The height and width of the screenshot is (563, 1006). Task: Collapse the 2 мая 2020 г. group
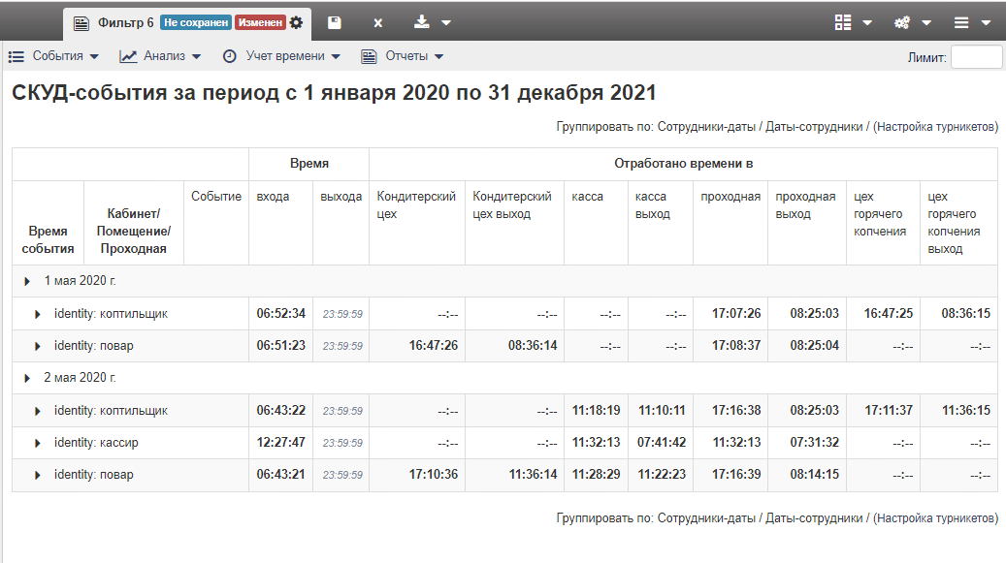click(x=28, y=378)
